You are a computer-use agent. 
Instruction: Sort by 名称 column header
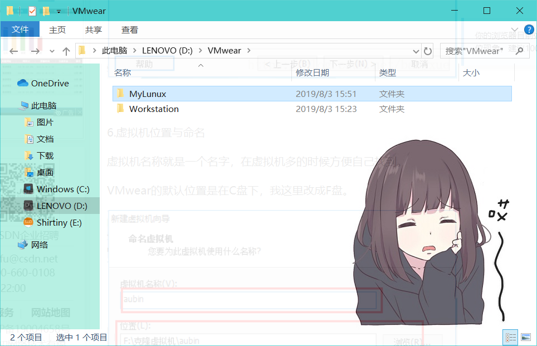coord(123,73)
